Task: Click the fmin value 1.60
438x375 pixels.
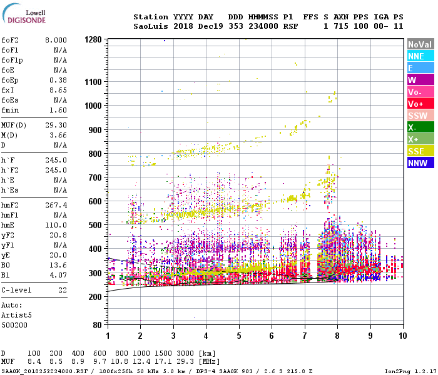Action: (x=58, y=110)
